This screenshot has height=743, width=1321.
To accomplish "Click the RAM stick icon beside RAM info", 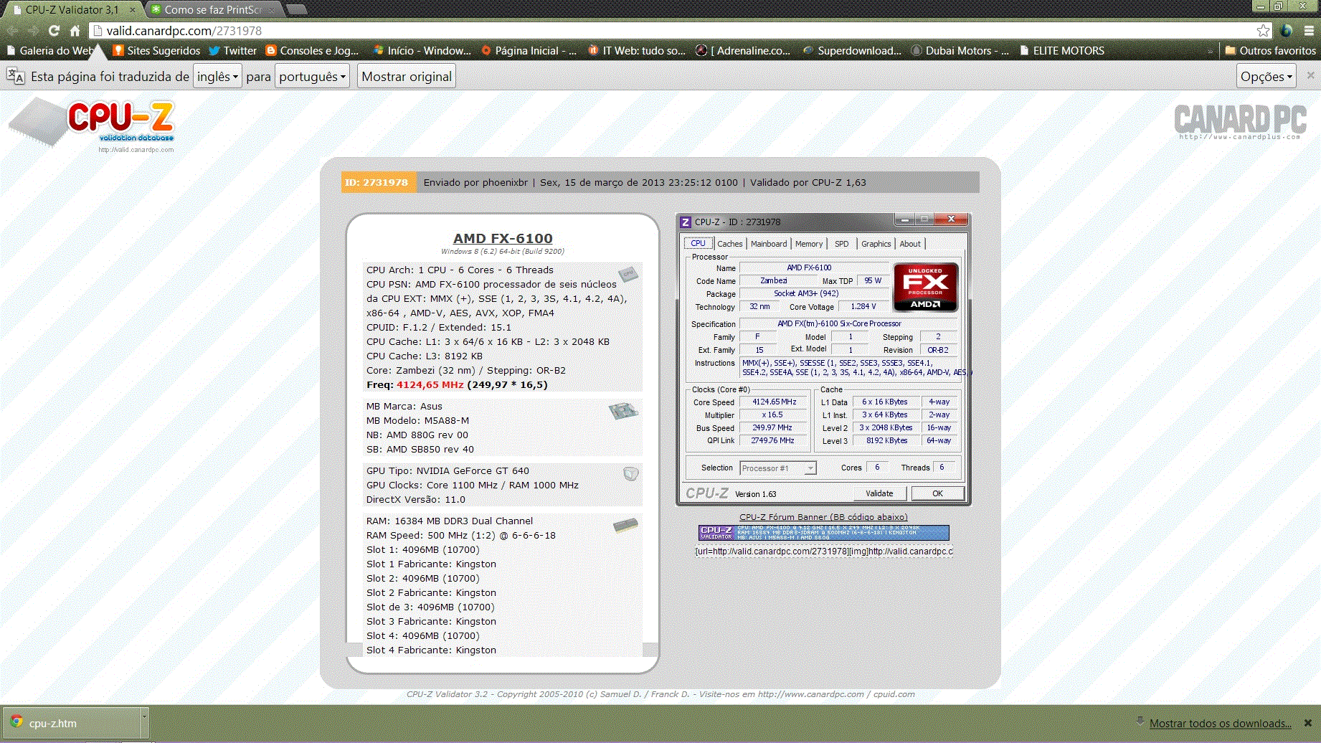I will pos(625,525).
